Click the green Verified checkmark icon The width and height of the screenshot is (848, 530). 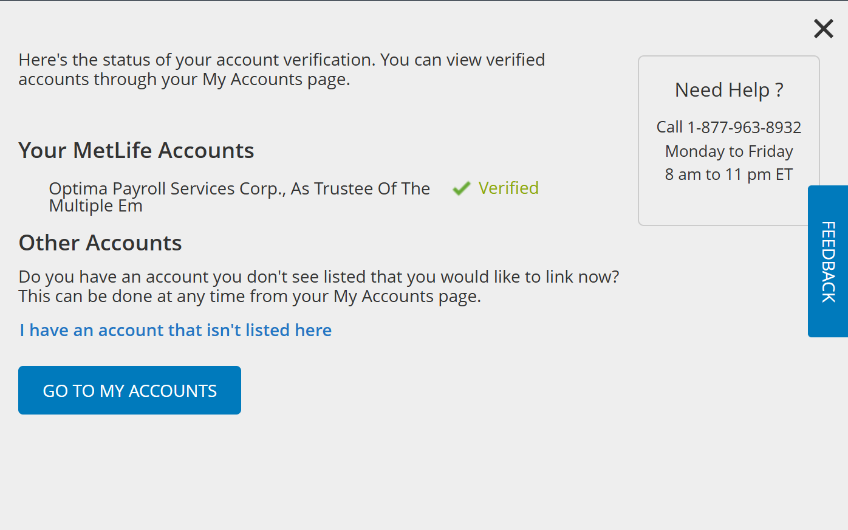[461, 188]
